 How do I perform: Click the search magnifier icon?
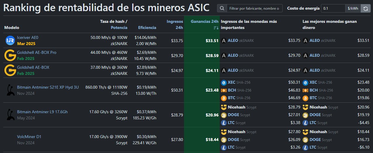coord(222,8)
